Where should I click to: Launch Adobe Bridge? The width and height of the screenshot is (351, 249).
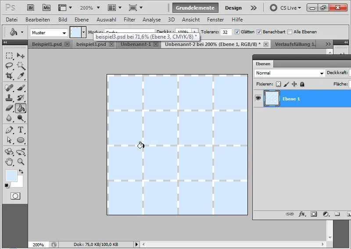tap(31, 8)
